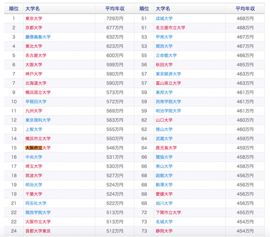Open the 徳山大学 link
The width and height of the screenshot is (270, 237).
point(164,129)
